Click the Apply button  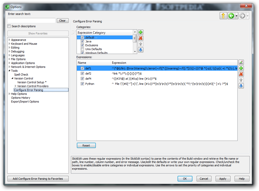(x=223, y=179)
